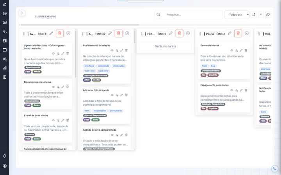This screenshot has height=175, width=281.
Task: Assign user on 'Agenda de Rascunho' card
Action: (x=58, y=54)
